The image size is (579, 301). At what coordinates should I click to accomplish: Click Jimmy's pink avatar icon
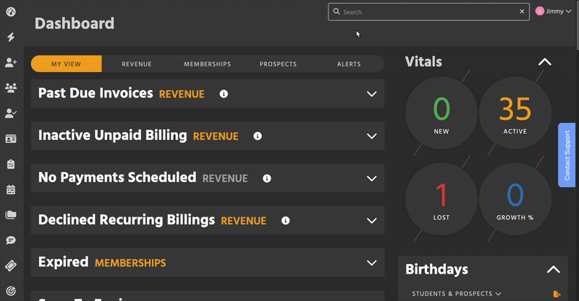coord(539,12)
